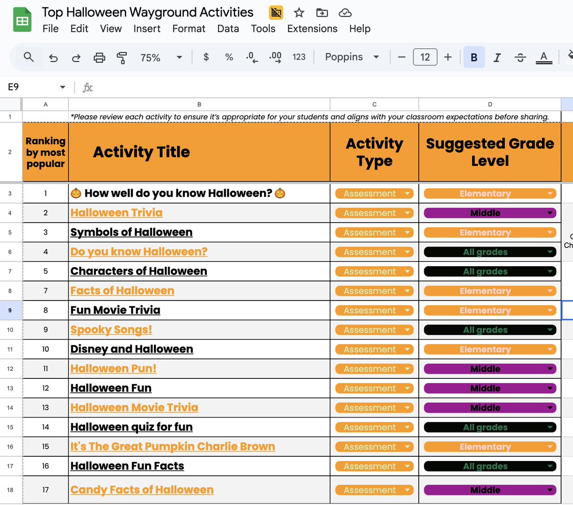This screenshot has width=573, height=505.
Task: Print the spreadsheet
Action: (99, 58)
